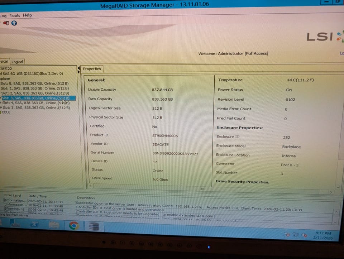This screenshot has height=259, width=344.
Task: Click Drive Speed value 6.0 Gbps
Action: 161,179
